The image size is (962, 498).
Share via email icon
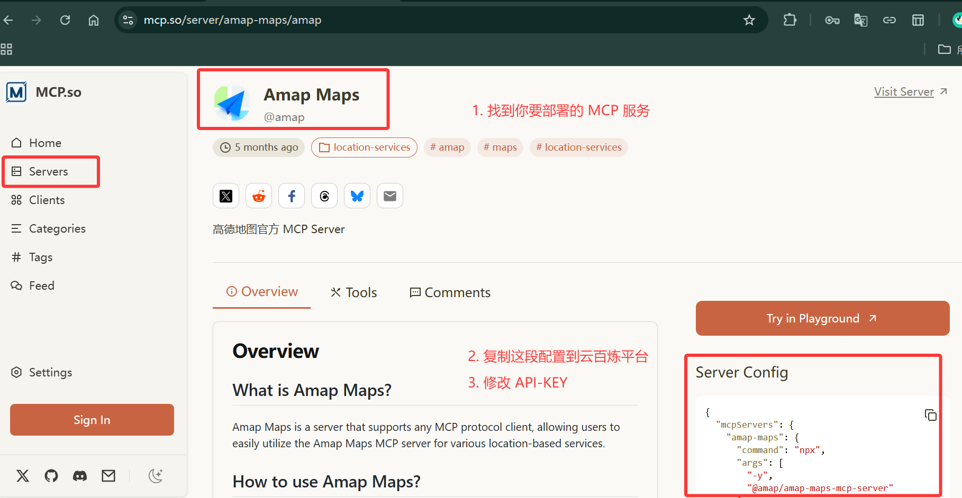tap(390, 196)
